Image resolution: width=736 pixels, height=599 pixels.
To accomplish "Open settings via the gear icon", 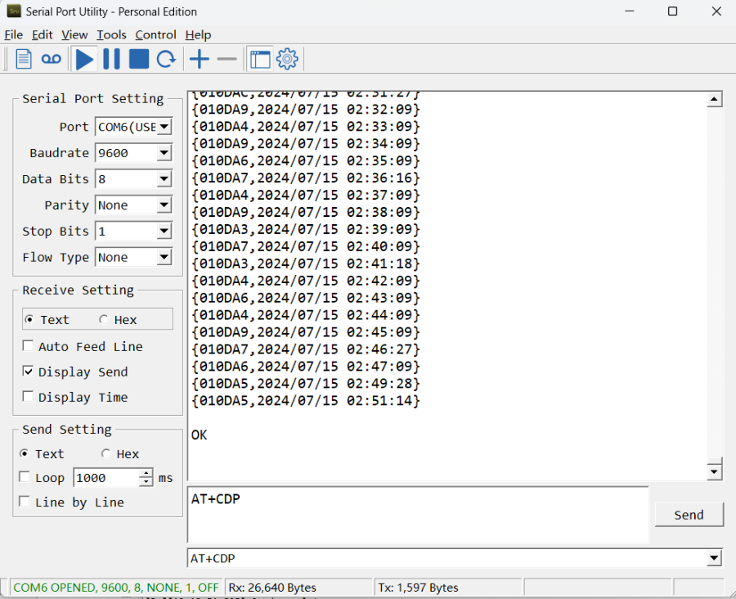I will click(x=287, y=59).
